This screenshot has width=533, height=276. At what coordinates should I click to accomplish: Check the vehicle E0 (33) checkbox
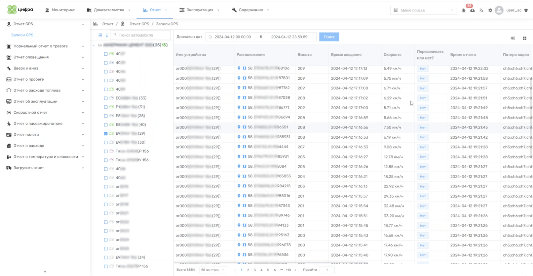click(106, 98)
